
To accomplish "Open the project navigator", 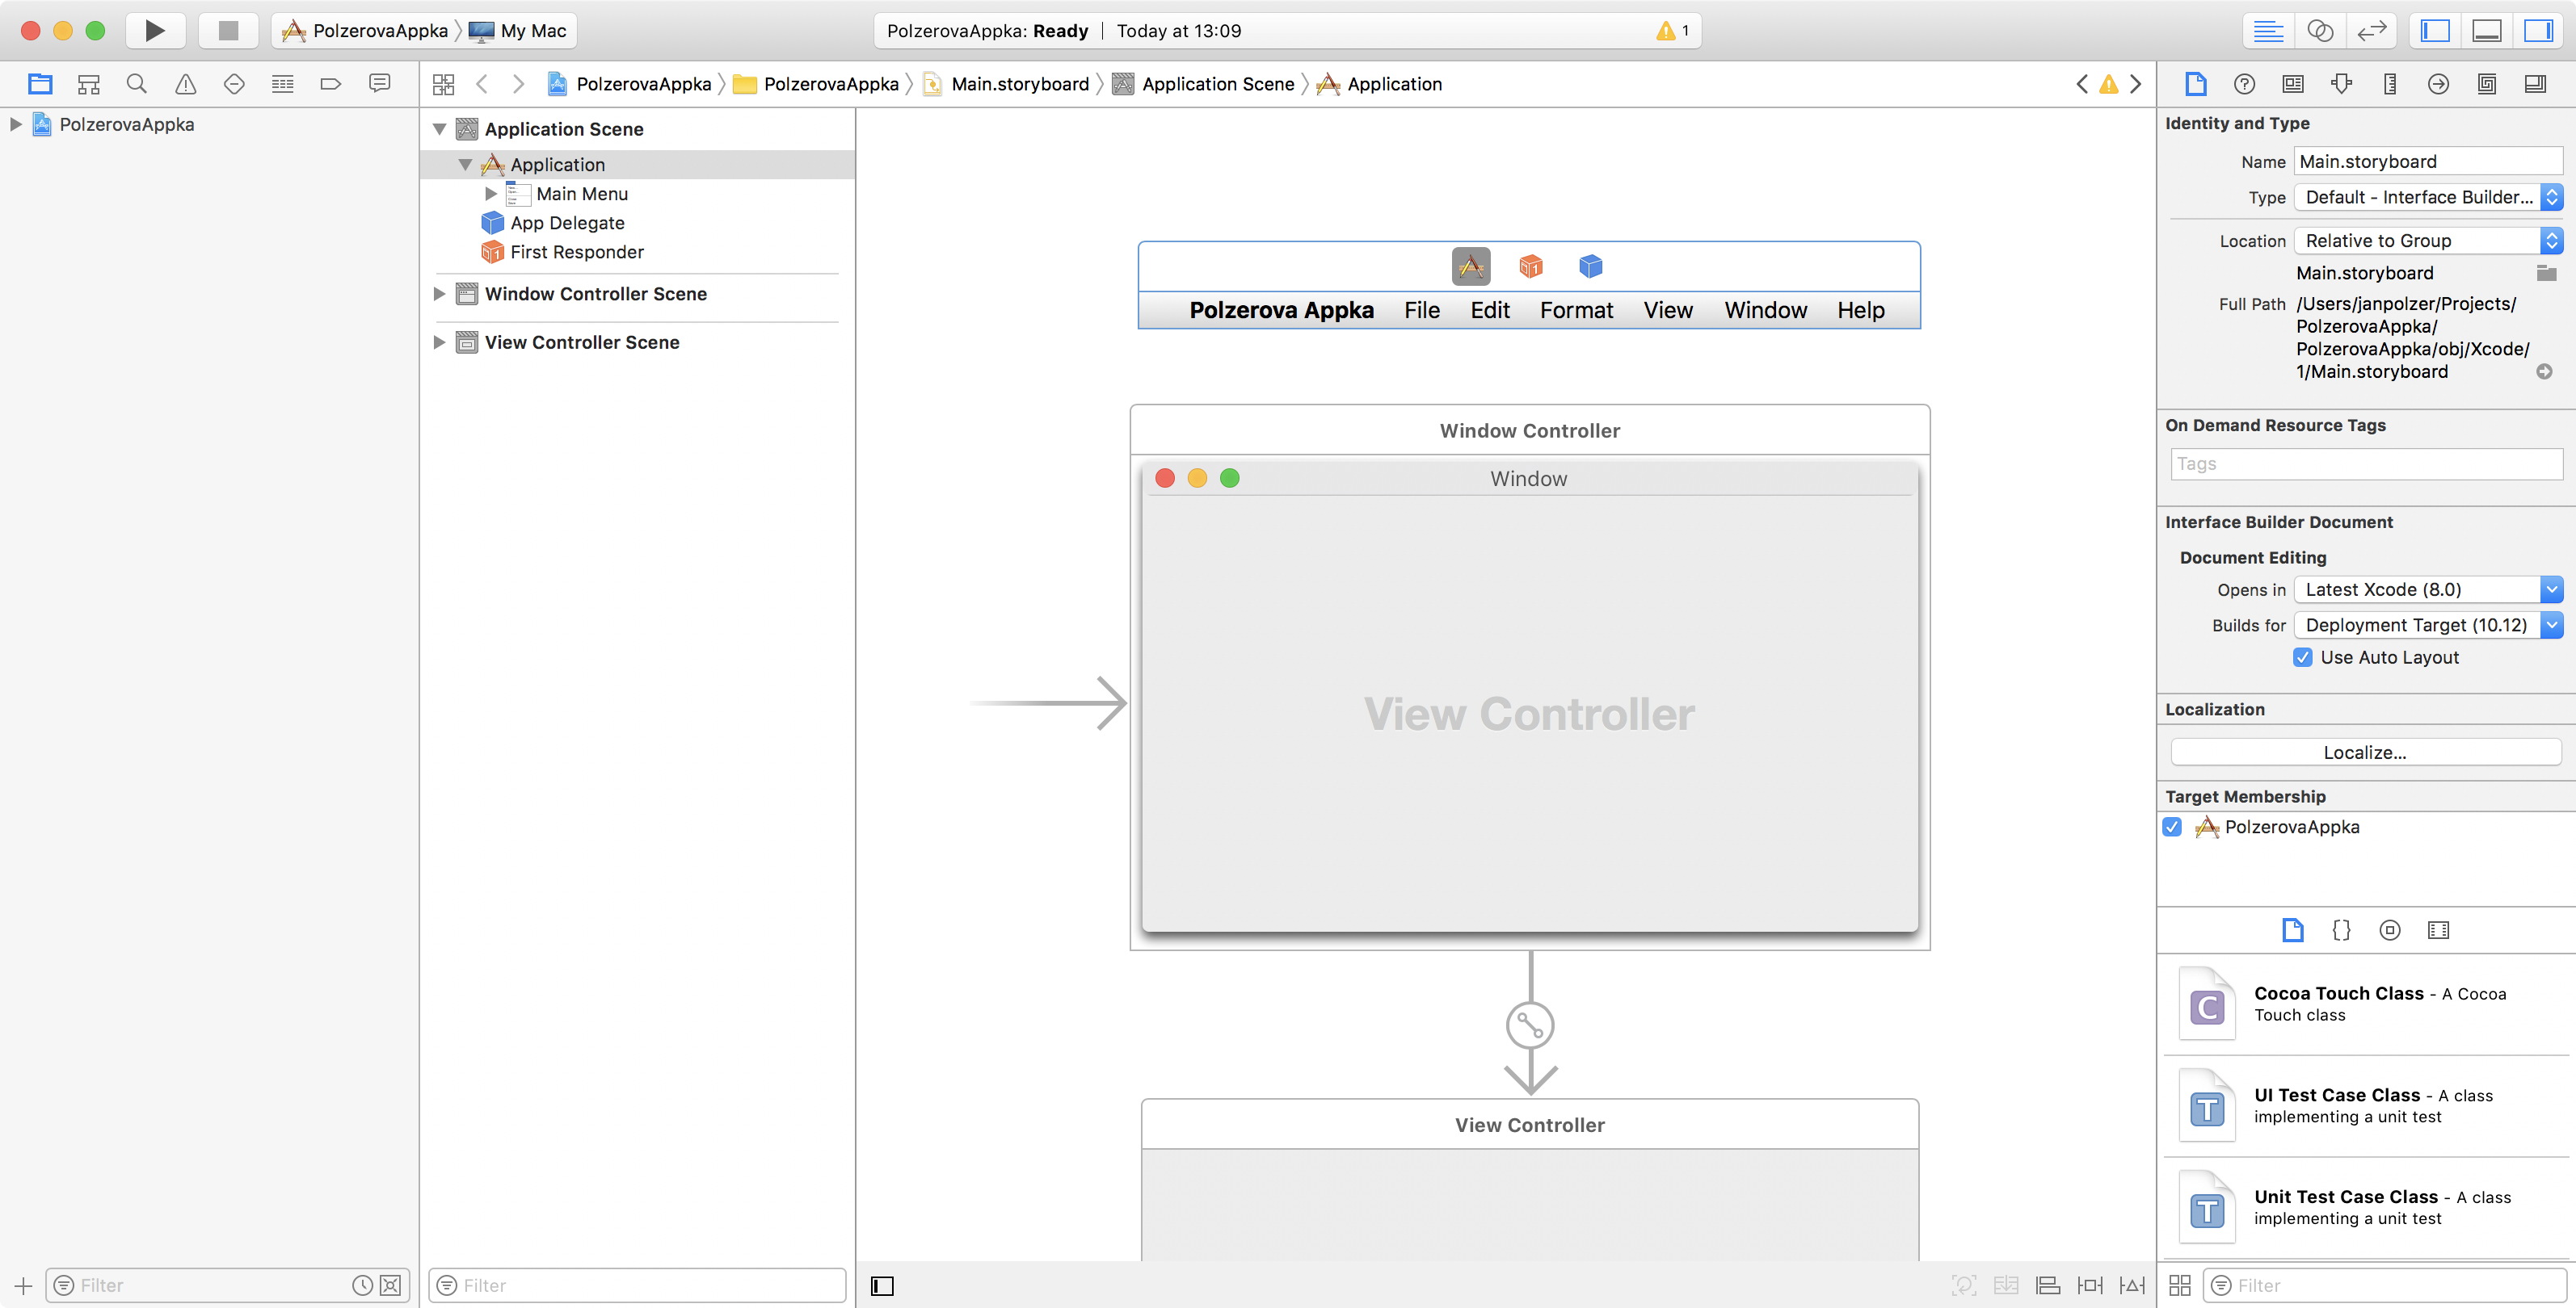I will click(x=40, y=84).
